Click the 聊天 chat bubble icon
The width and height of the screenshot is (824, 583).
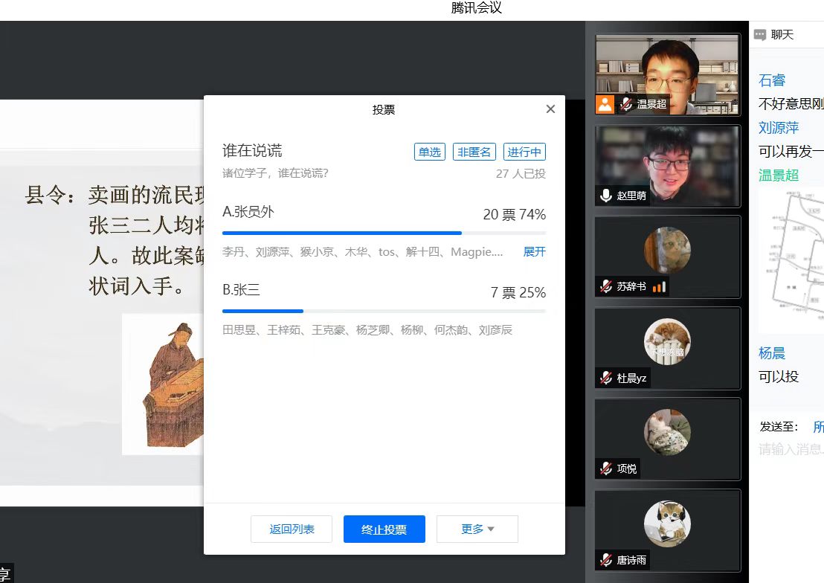(760, 35)
